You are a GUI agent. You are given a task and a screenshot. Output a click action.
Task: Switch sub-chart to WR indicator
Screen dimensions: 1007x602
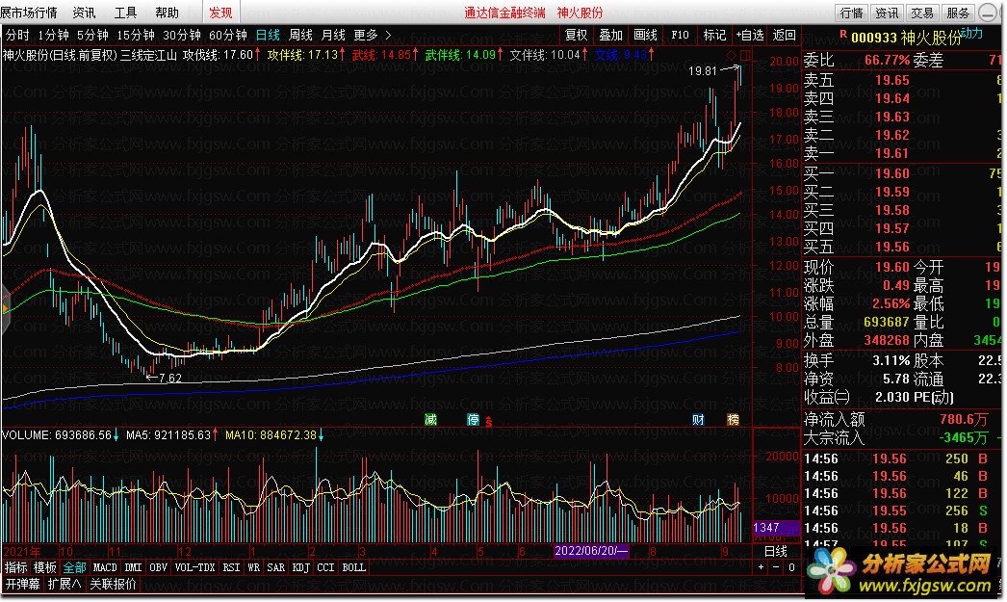point(254,567)
